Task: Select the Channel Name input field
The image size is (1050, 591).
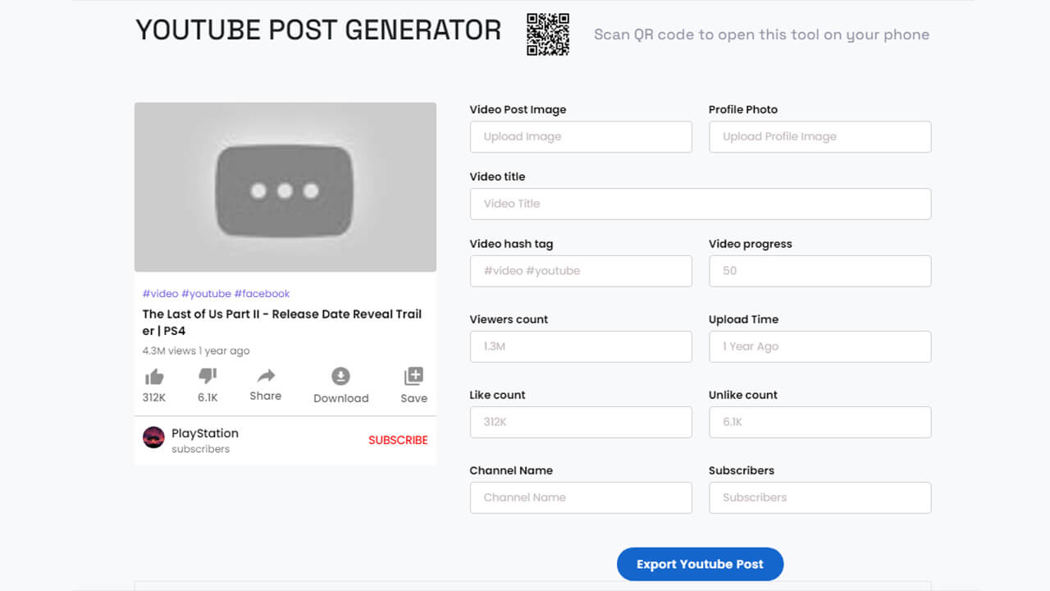Action: [x=581, y=497]
